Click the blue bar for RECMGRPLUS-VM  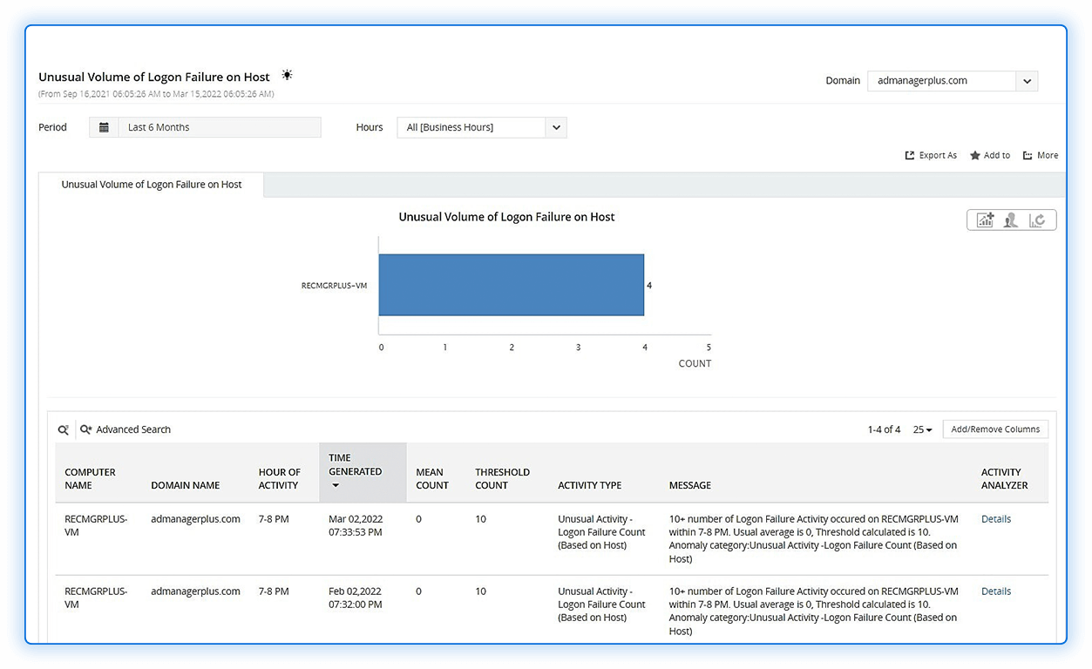pyautogui.click(x=512, y=285)
